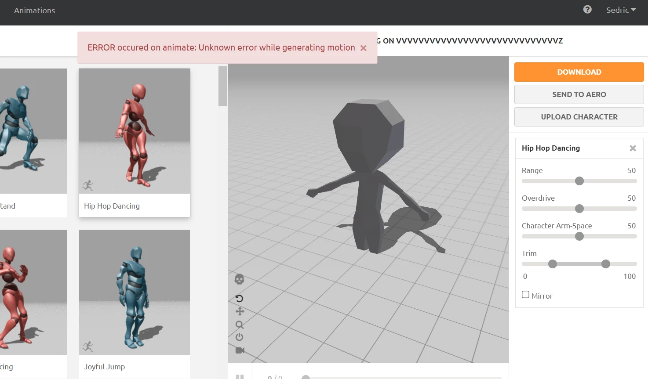Screen dimensions: 648x379
Task: Adjust the Overdrive slider handle
Action: click(x=579, y=209)
